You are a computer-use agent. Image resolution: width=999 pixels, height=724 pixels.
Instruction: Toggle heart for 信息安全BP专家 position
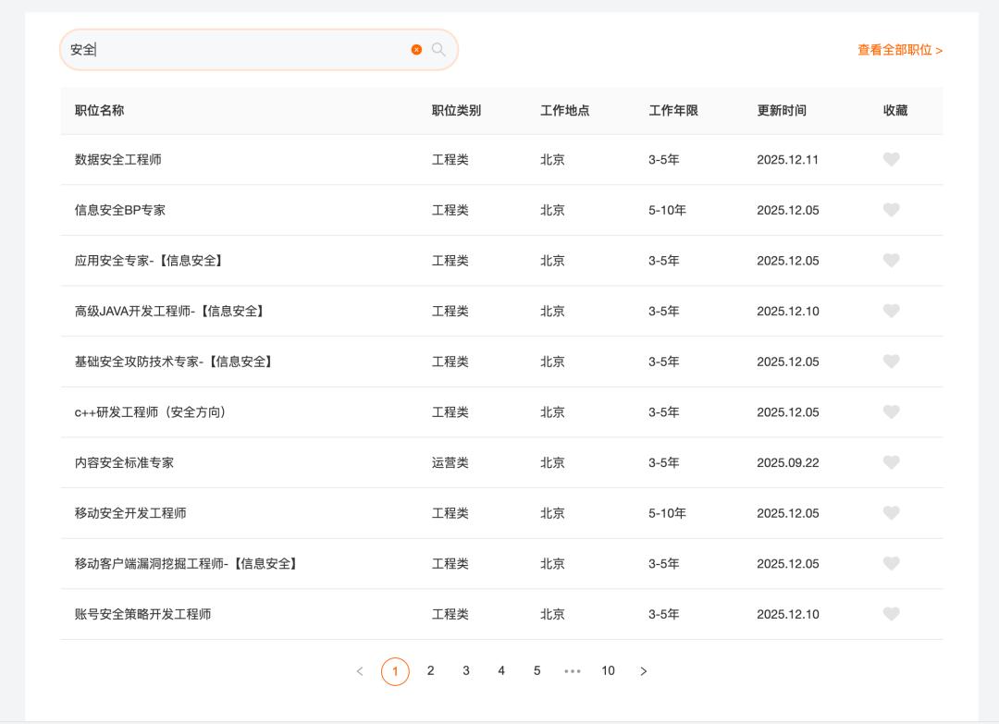891,210
